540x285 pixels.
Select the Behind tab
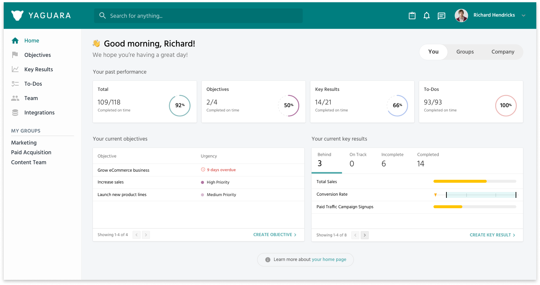click(x=327, y=160)
